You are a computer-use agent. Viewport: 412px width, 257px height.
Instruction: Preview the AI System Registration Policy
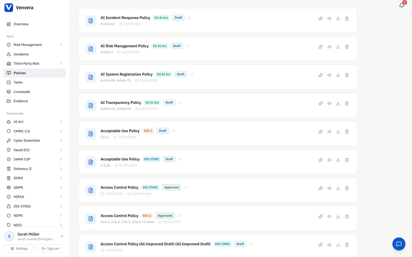(x=329, y=75)
